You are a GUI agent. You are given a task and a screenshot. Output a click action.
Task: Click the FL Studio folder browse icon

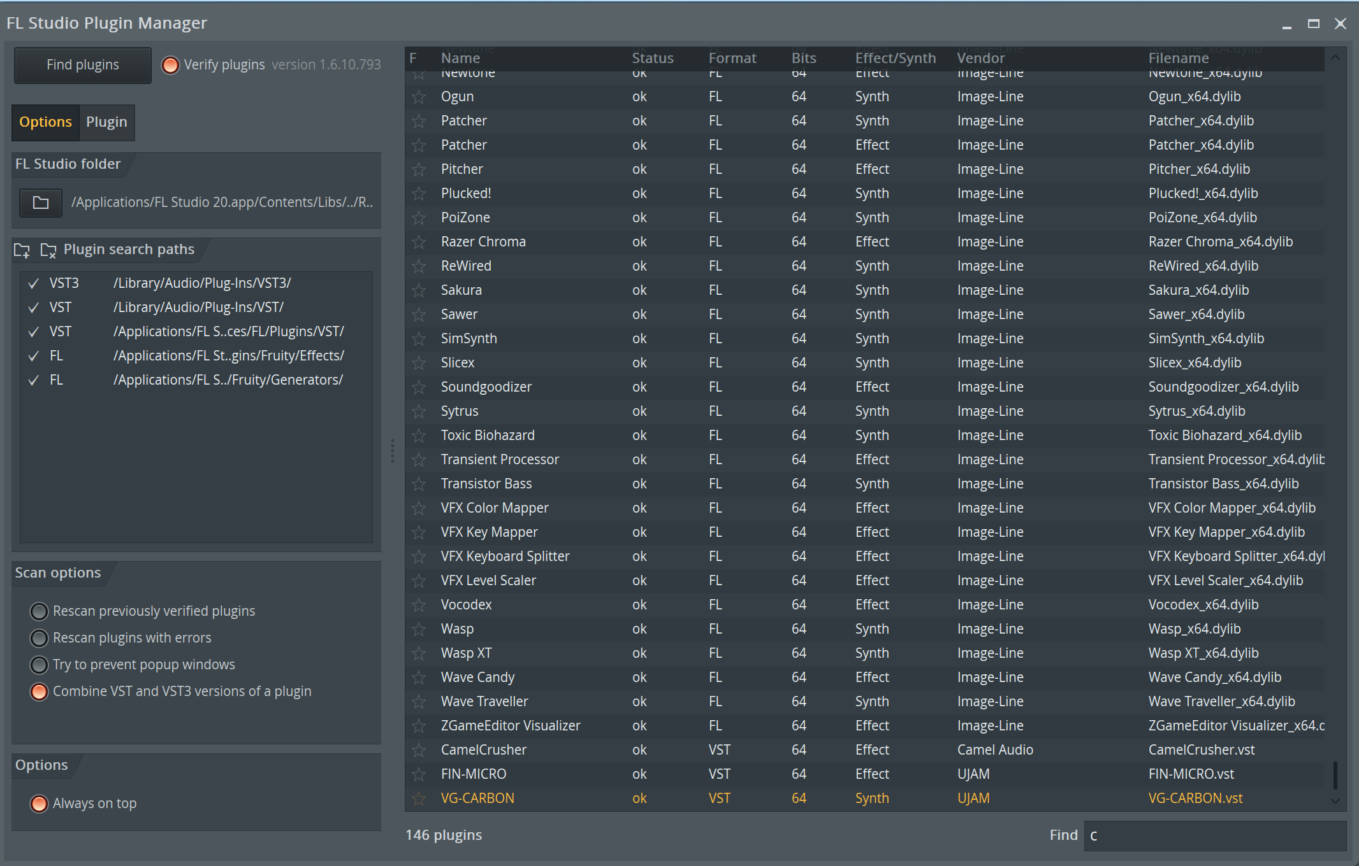click(41, 203)
